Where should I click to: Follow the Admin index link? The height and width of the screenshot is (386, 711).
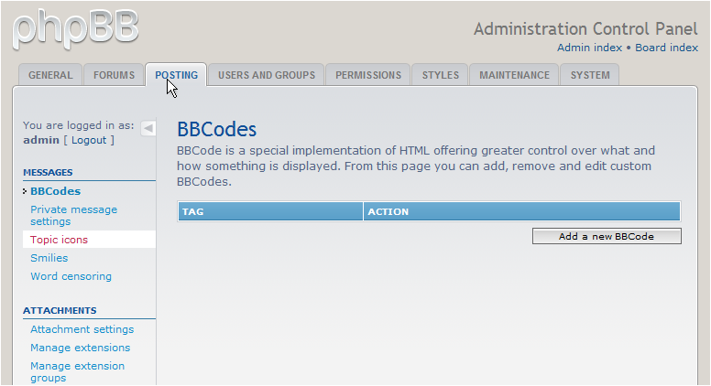pyautogui.click(x=589, y=48)
